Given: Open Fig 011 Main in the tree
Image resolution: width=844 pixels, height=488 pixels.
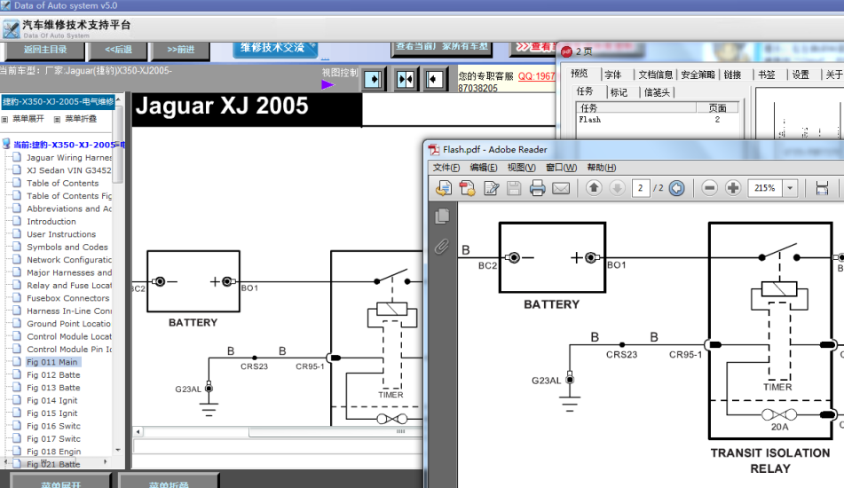Looking at the screenshot, I should [51, 362].
